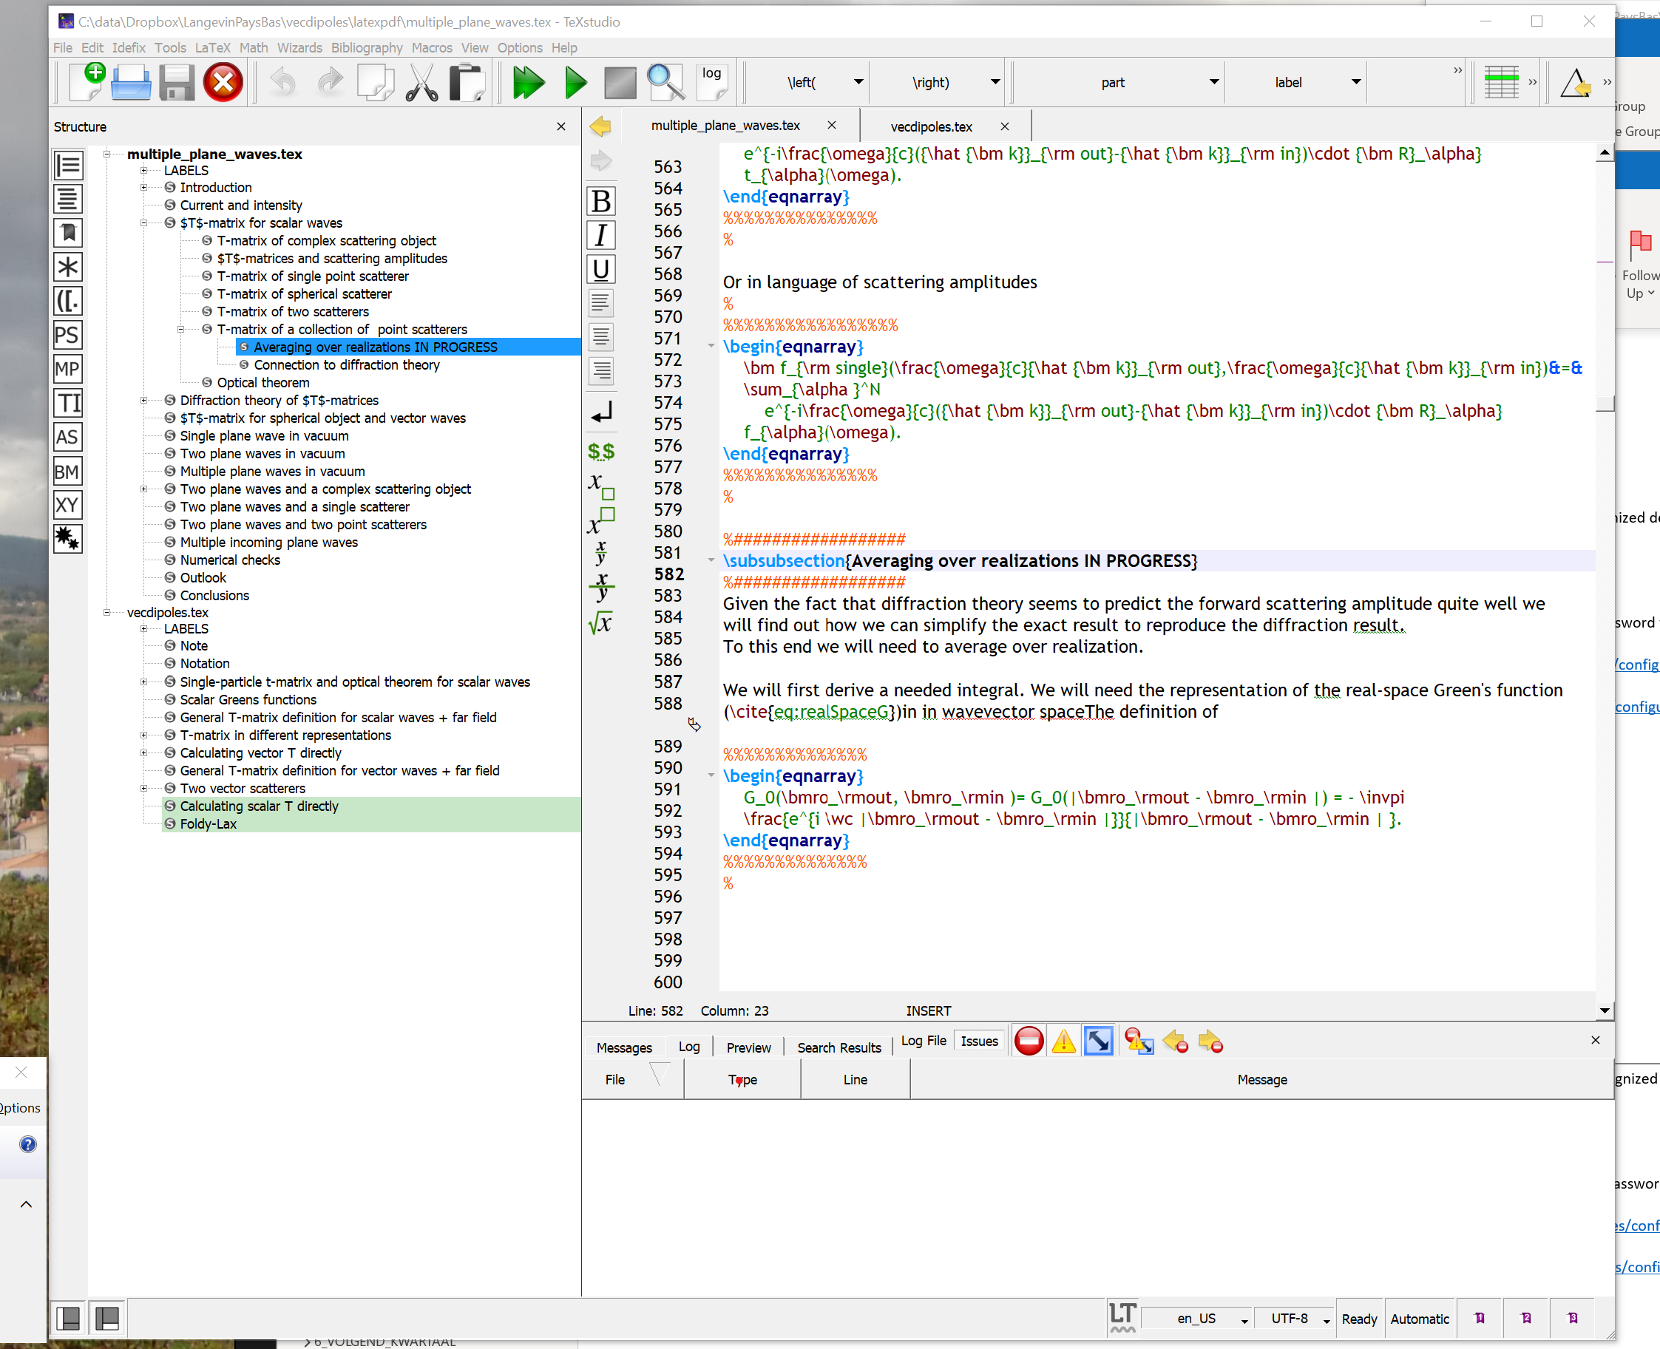Viewport: 1660px width, 1349px height.
Task: Run Build & View with double green arrow
Action: click(x=528, y=81)
